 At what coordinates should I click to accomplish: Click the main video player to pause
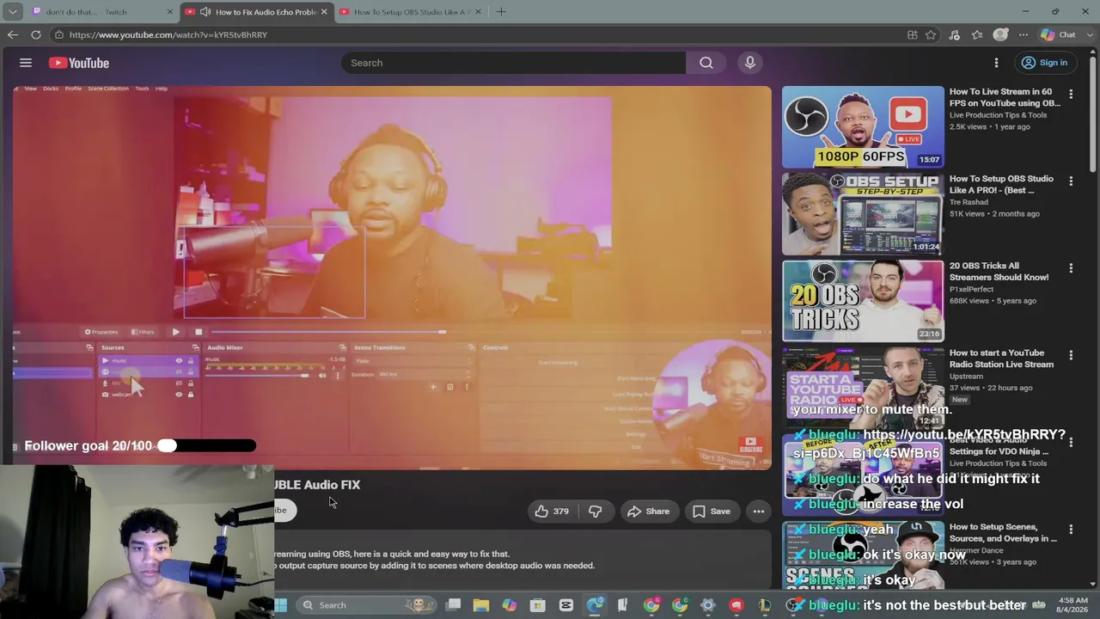pos(392,277)
